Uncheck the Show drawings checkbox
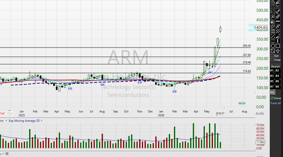The height and width of the screenshot is (157, 283). [x=272, y=98]
